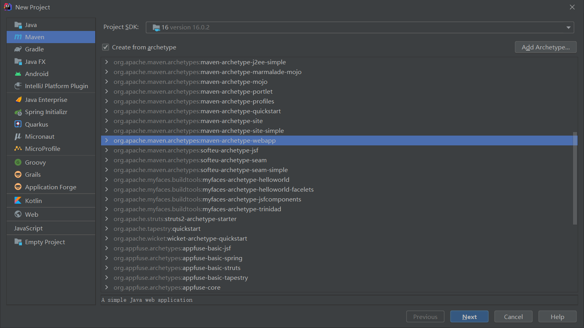
Task: Toggle Create from archetype checkbox
Action: click(106, 47)
